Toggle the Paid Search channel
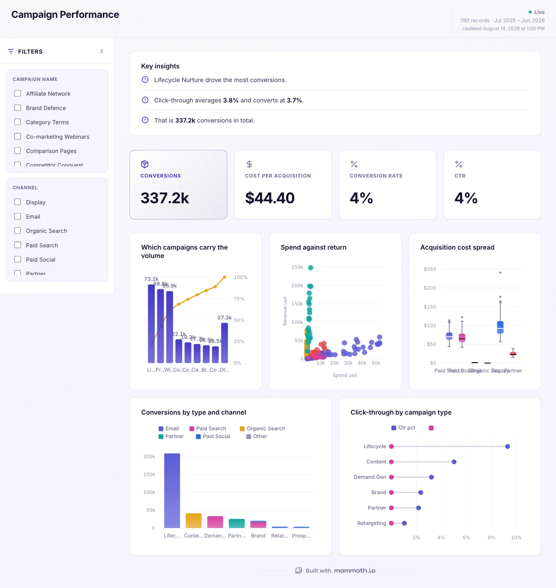 pos(18,245)
